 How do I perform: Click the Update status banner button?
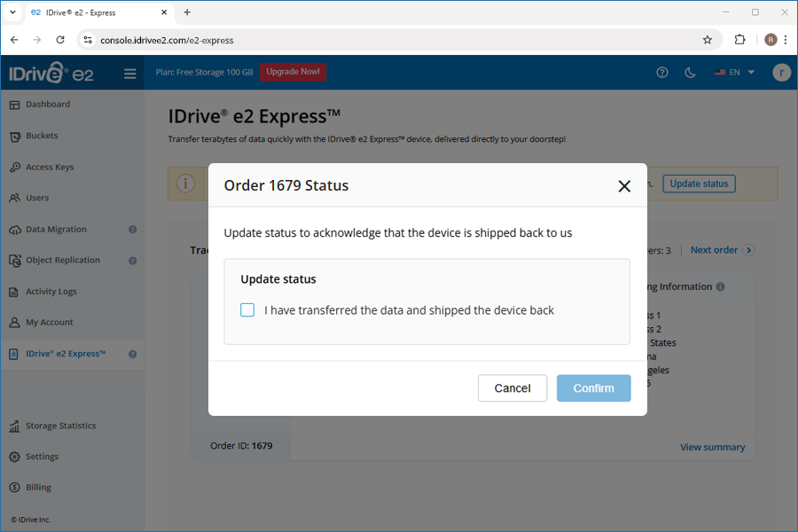[x=699, y=184]
